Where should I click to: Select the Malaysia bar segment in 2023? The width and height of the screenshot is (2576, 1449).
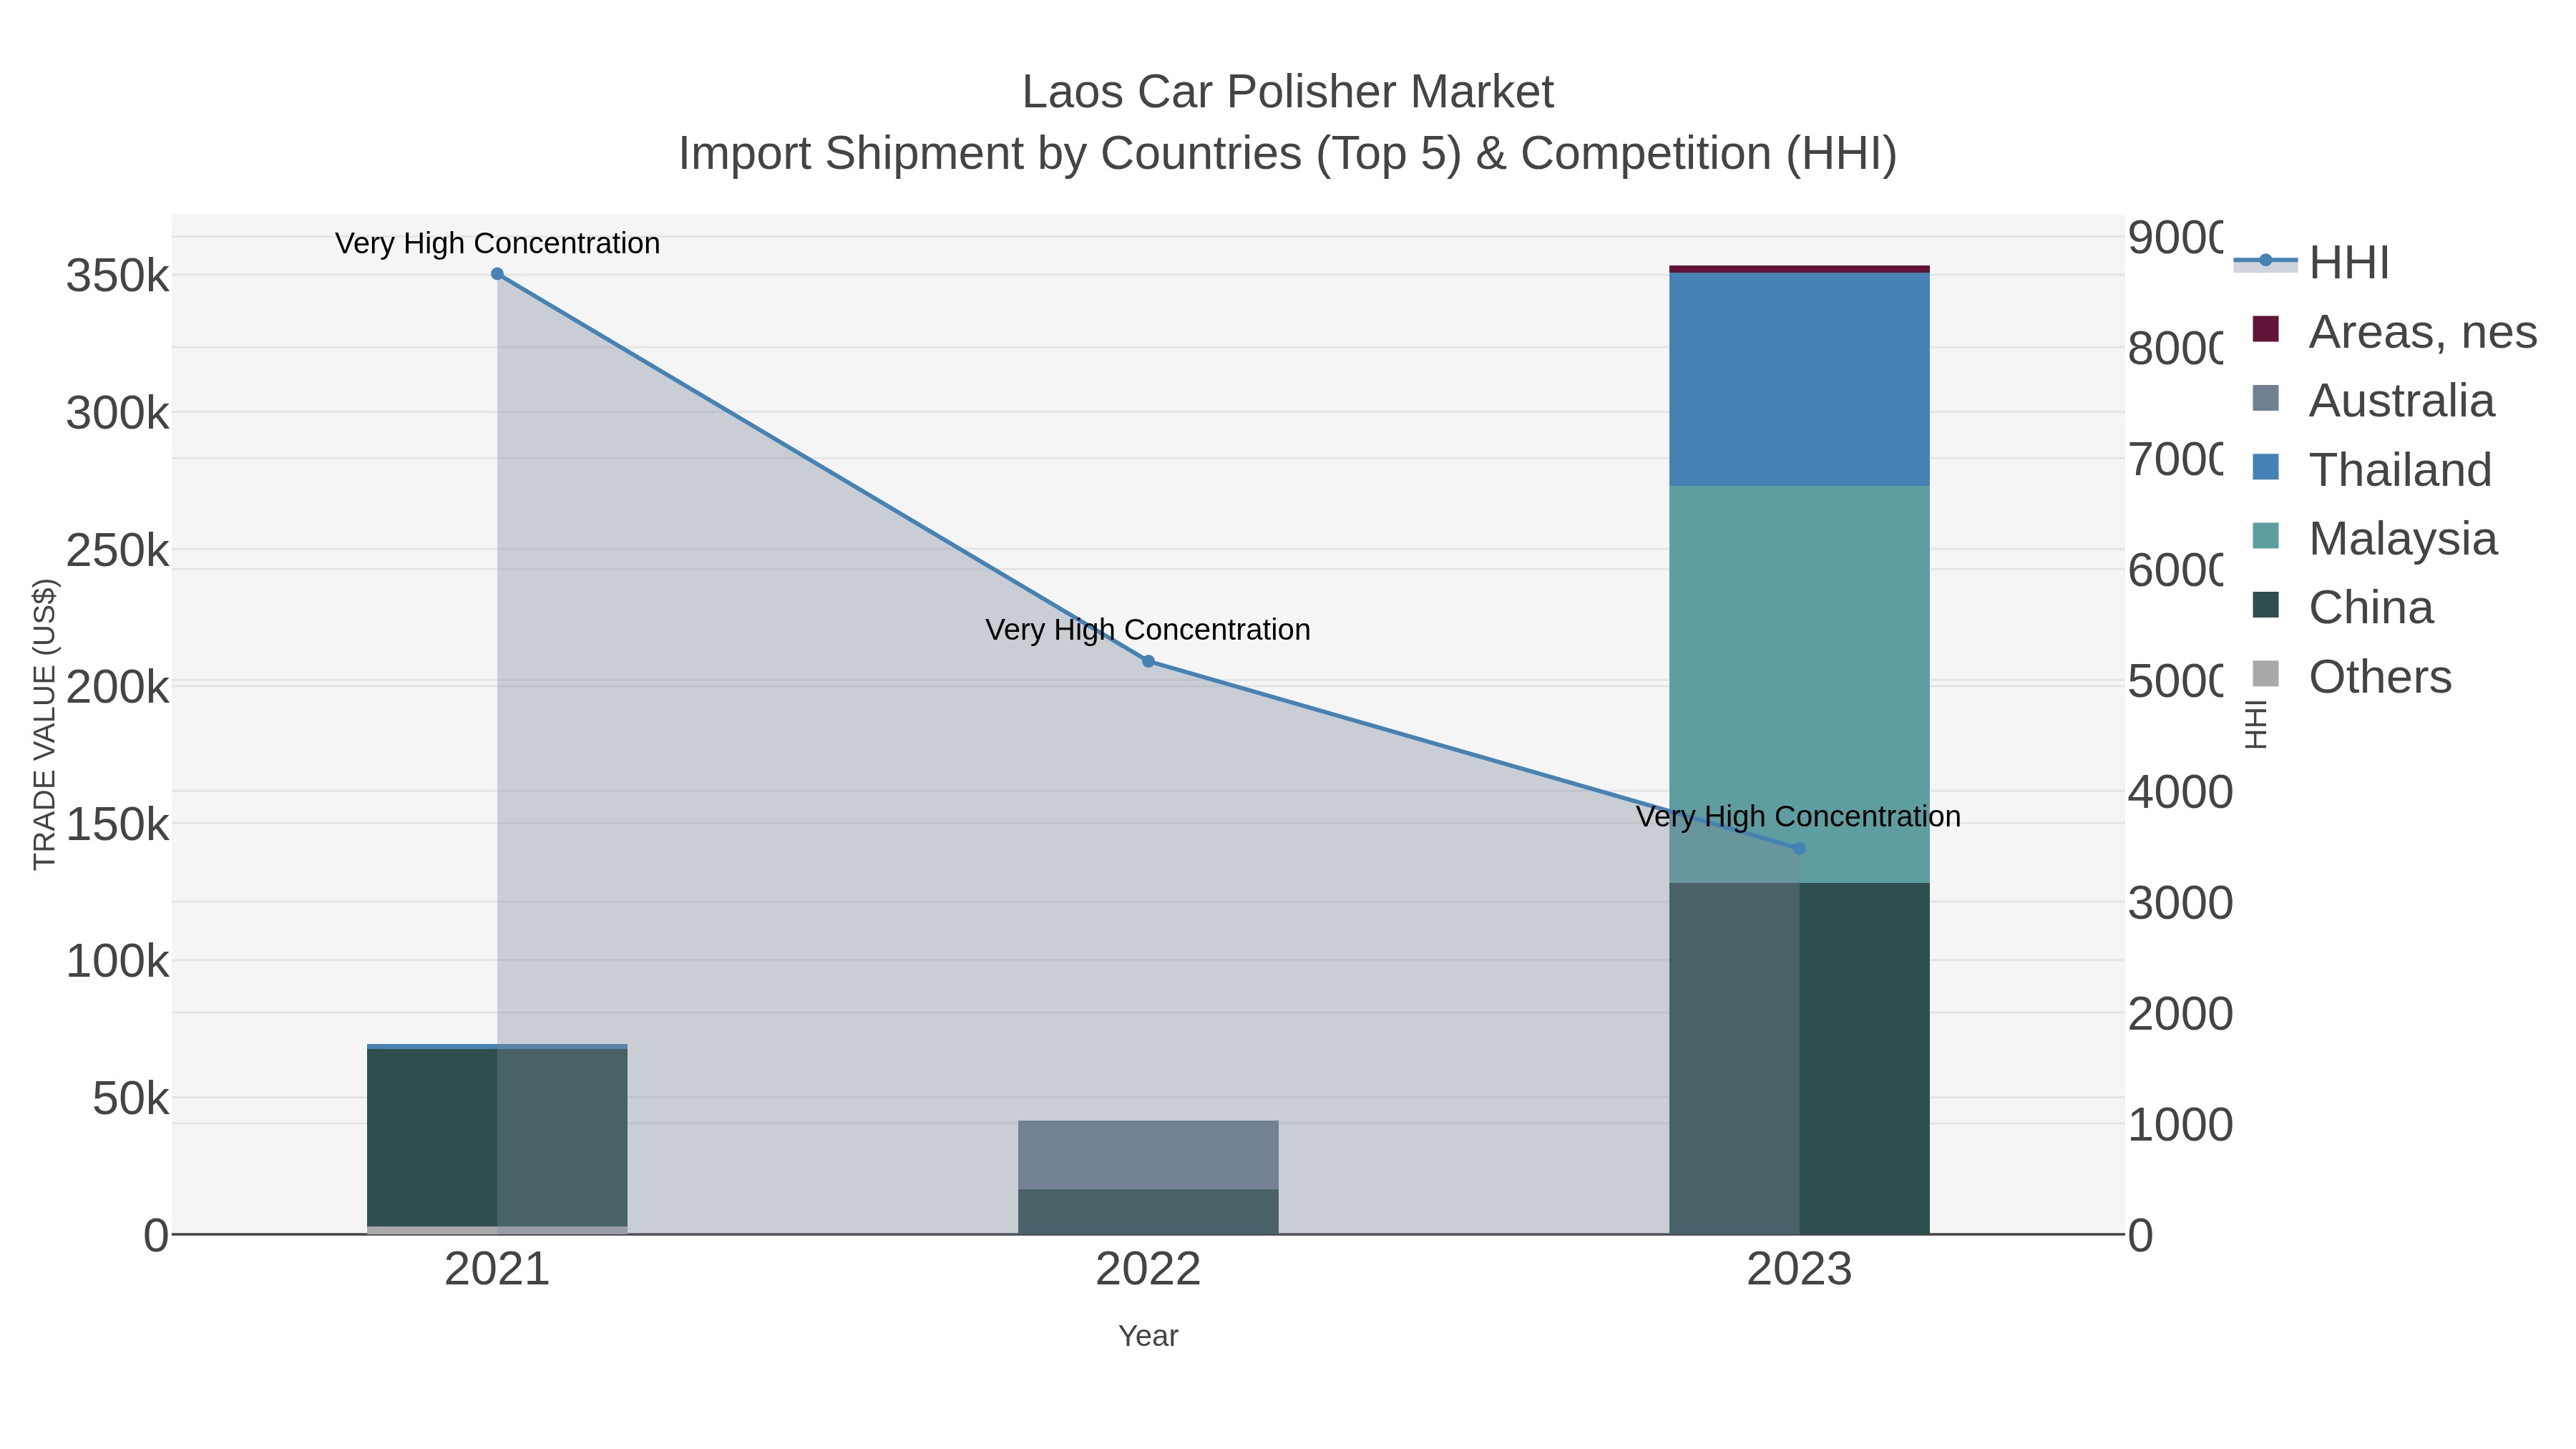1799,684
